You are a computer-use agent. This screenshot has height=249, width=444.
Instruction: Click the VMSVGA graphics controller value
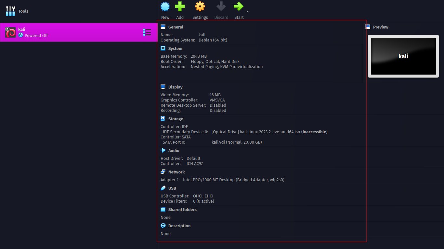pyautogui.click(x=217, y=100)
